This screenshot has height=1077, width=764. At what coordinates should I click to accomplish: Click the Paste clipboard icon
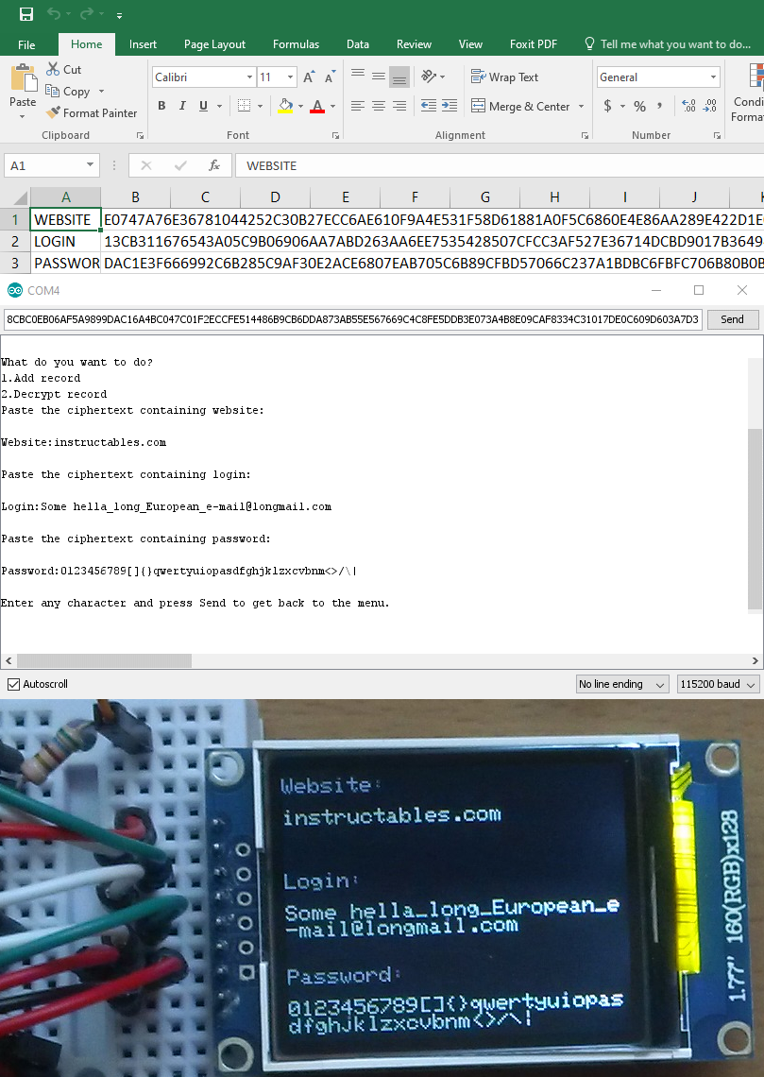(24, 77)
